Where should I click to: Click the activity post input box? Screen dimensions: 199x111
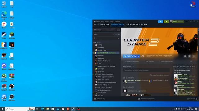pyautogui.click(x=146, y=70)
